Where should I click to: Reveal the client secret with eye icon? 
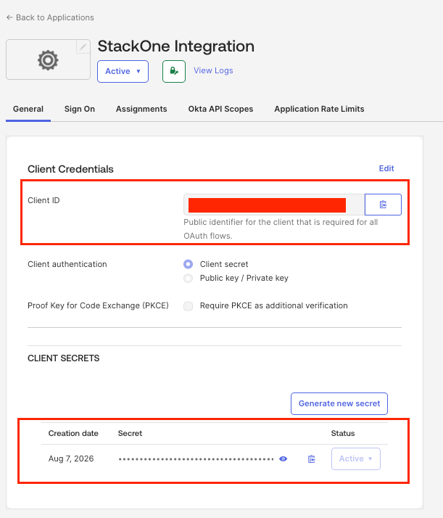point(283,459)
